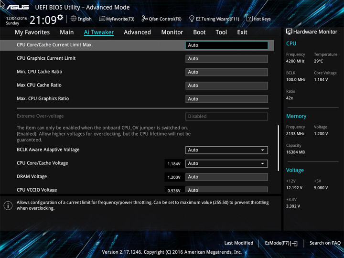344x258 pixels.
Task: Click the Memory section heading
Action: click(x=296, y=116)
